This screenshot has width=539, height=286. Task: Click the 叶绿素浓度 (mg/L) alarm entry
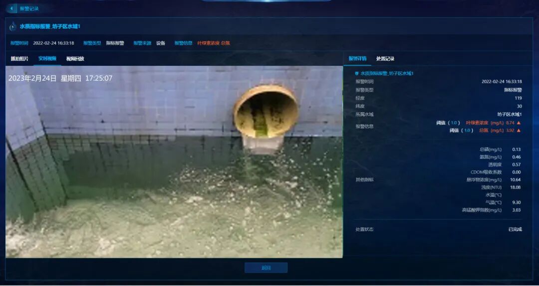point(485,123)
